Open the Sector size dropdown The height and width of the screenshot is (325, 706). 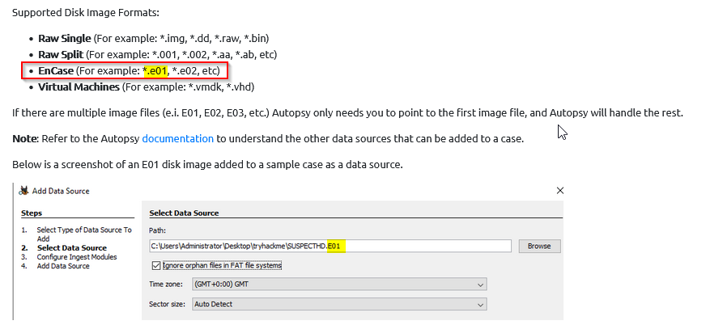pyautogui.click(x=339, y=304)
